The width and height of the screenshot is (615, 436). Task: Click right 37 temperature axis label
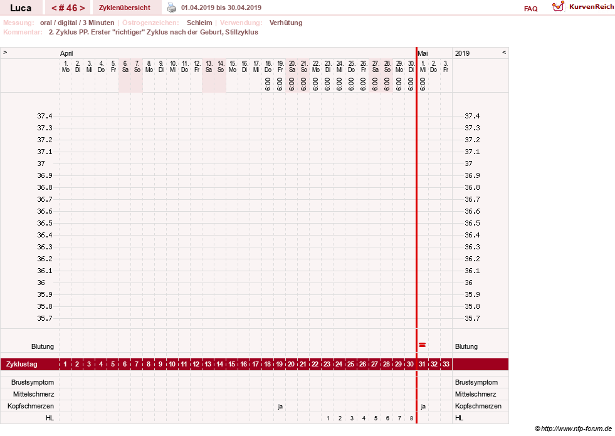click(469, 163)
